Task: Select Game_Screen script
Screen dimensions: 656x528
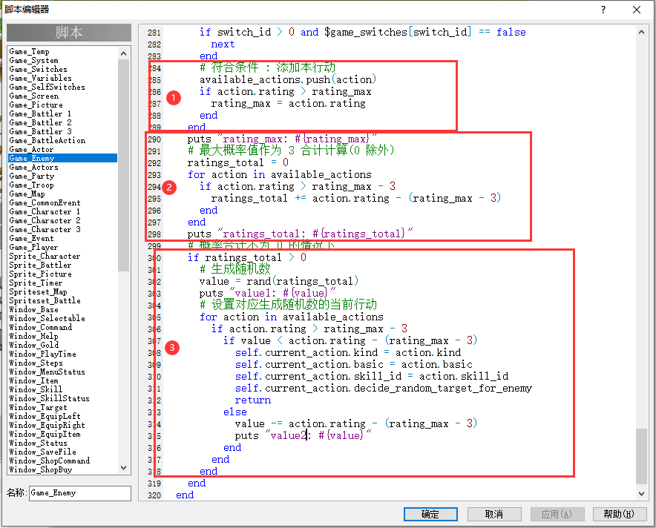Action: point(34,96)
